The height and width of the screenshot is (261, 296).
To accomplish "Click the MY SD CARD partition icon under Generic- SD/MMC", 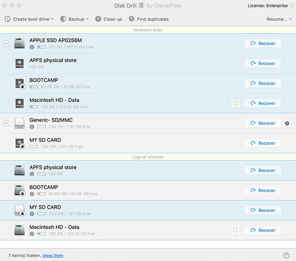I will [20, 143].
